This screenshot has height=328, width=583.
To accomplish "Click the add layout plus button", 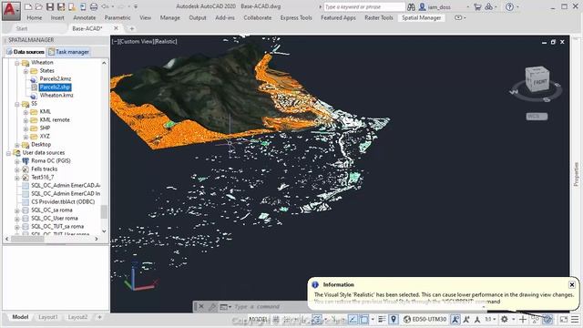I will coord(99,317).
